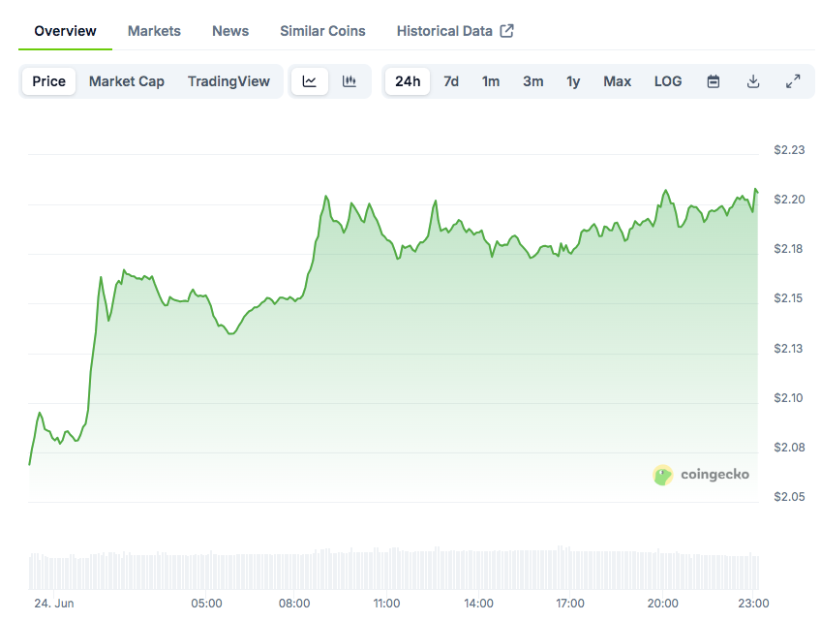Open Historical Data external link

455,31
